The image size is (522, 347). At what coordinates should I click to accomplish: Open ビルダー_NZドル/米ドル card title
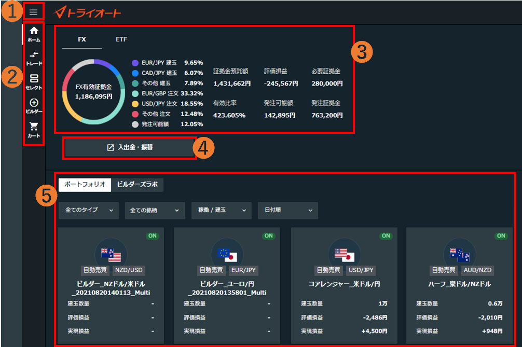tap(111, 288)
